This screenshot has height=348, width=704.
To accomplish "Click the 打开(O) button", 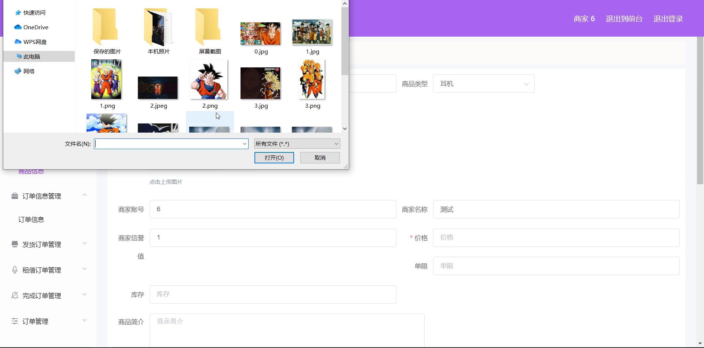I will (274, 158).
